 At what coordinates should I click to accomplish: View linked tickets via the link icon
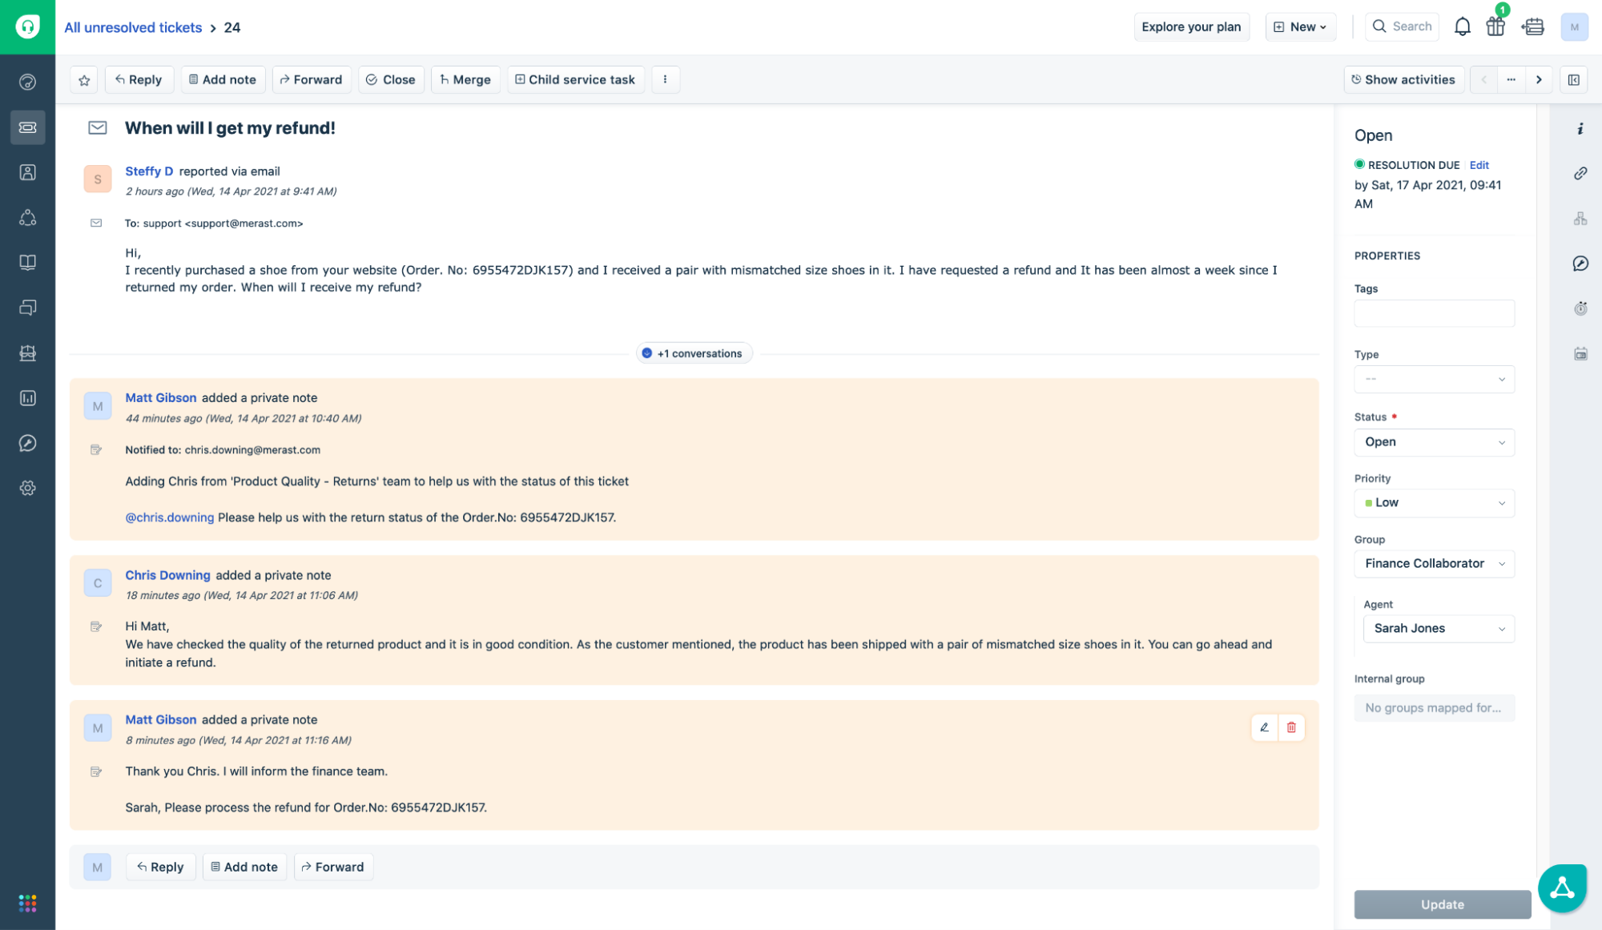[1580, 174]
